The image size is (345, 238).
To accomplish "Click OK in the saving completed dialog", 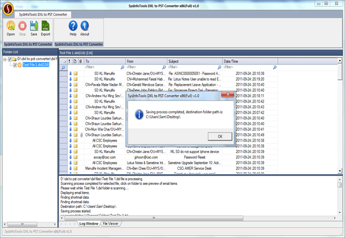I will tap(220, 137).
